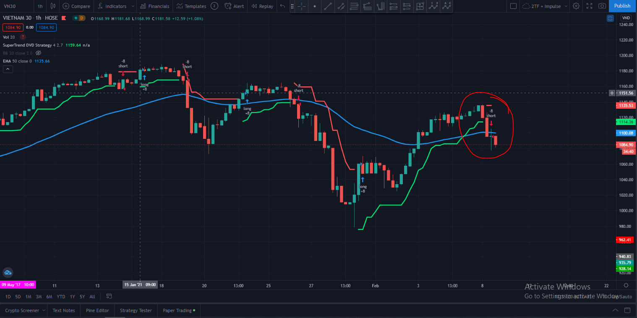The image size is (637, 318).
Task: Select the ABC Correction Wave tool
Action: point(446,6)
